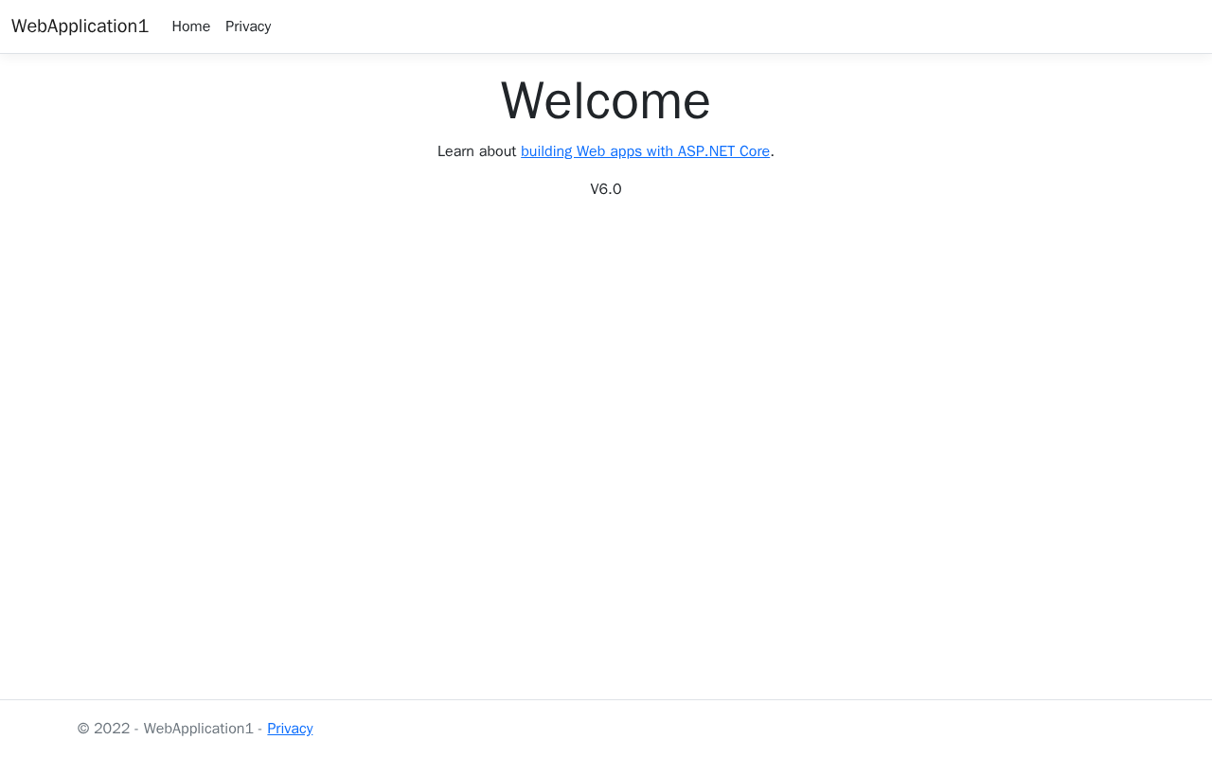Go to the Home nav item

click(x=191, y=26)
